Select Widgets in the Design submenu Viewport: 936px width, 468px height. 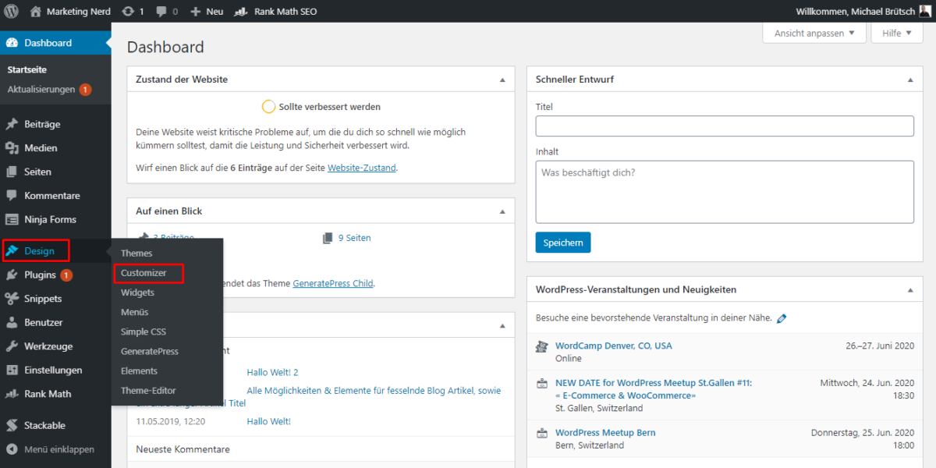pos(137,292)
